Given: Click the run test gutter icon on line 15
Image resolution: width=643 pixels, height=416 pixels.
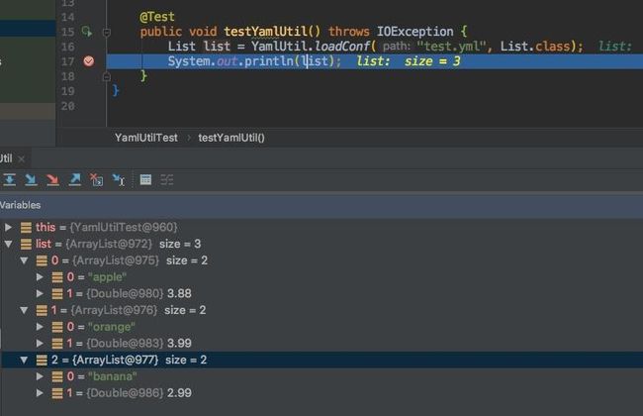Looking at the screenshot, I should pos(87,32).
